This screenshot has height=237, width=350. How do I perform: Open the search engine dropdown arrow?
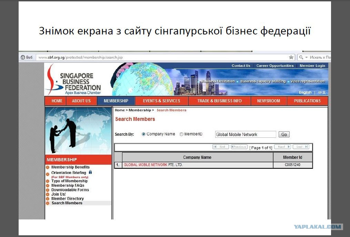307,57
